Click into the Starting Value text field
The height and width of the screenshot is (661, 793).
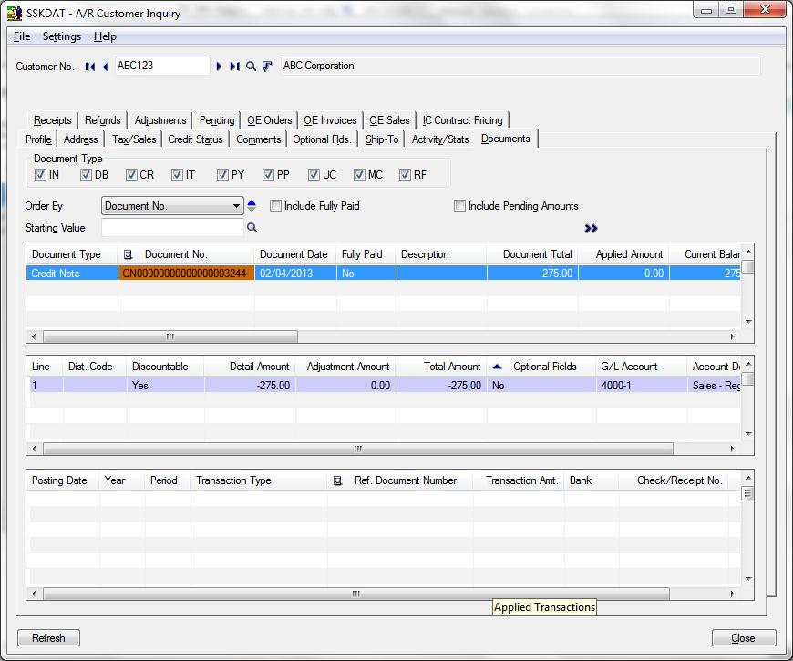[x=172, y=228]
